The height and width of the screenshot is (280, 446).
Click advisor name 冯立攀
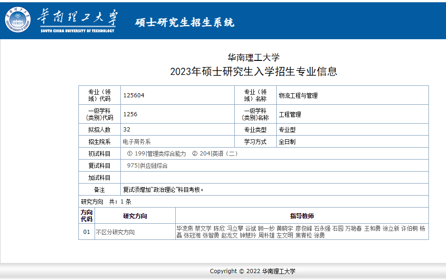tap(235, 228)
